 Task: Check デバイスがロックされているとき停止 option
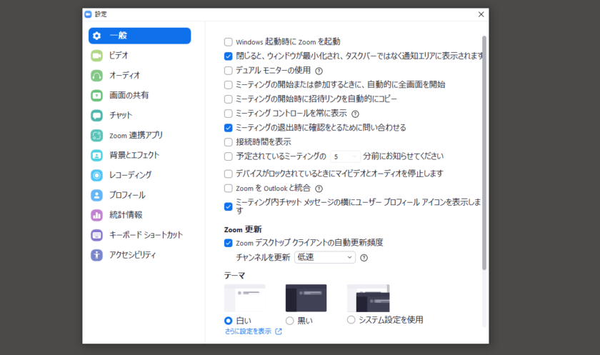point(229,174)
